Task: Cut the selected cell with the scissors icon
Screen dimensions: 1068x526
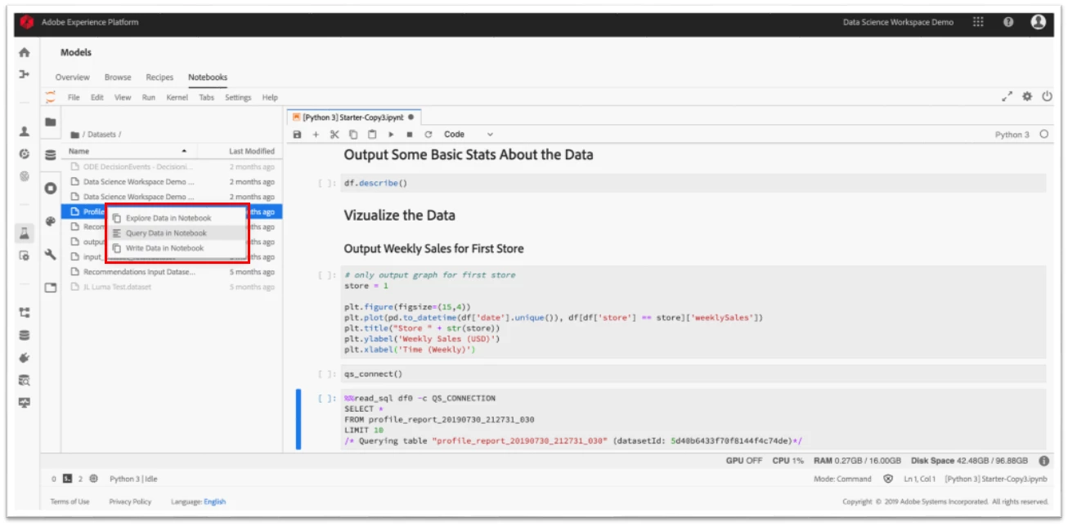Action: click(334, 135)
